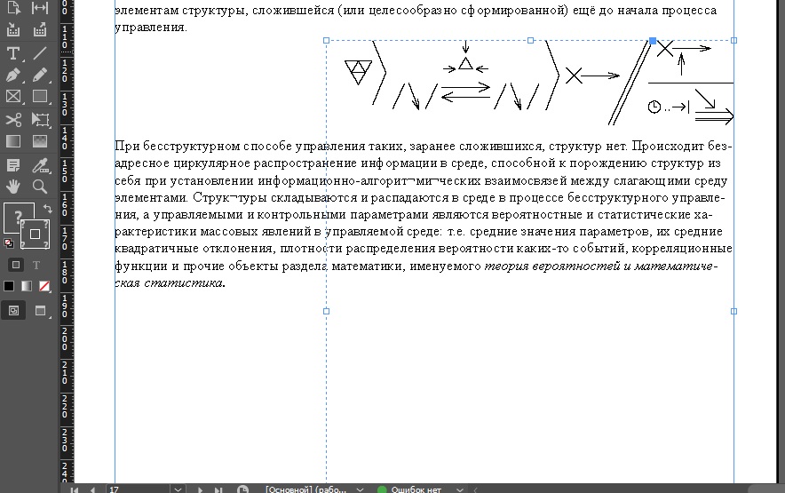The width and height of the screenshot is (785, 493).
Task: Swap fill and stroke colors
Action: point(48,208)
